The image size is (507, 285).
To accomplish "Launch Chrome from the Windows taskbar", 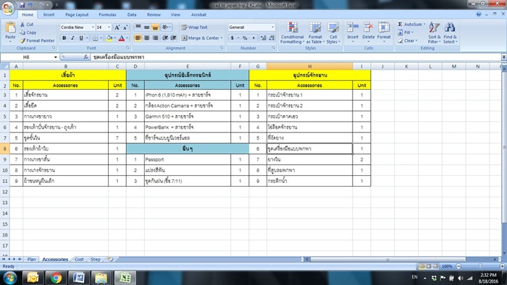I will pos(56,278).
